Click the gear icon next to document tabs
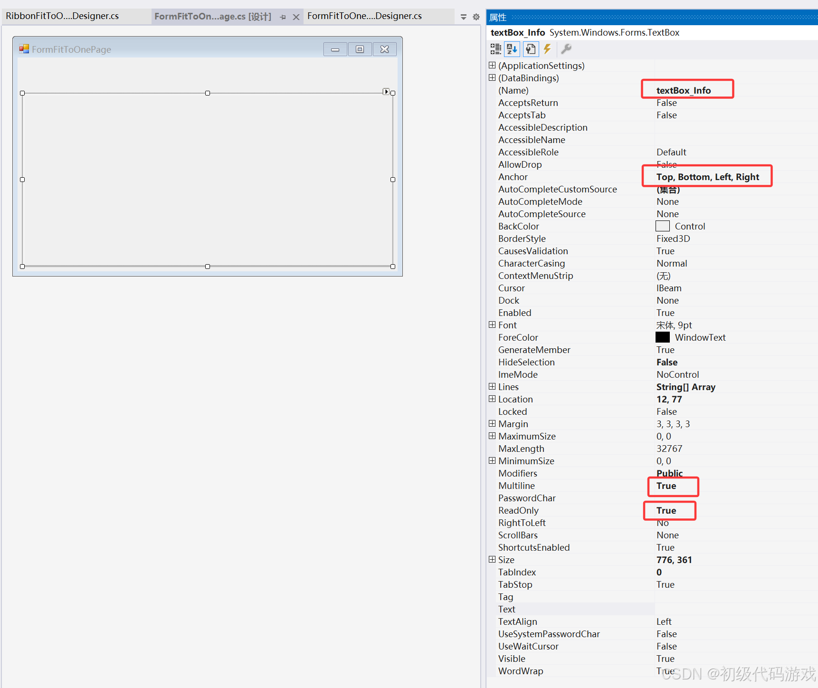Viewport: 818px width, 688px height. click(476, 17)
